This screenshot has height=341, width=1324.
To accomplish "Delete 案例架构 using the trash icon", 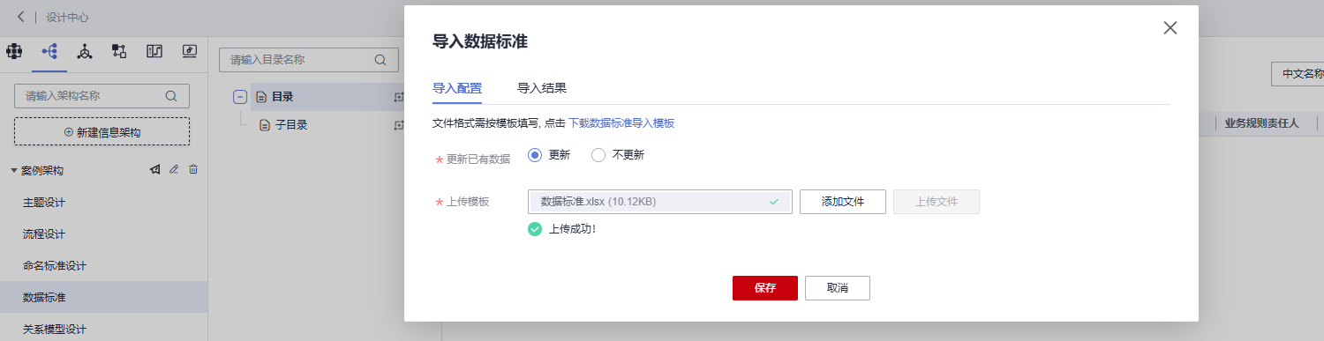I will [x=193, y=169].
